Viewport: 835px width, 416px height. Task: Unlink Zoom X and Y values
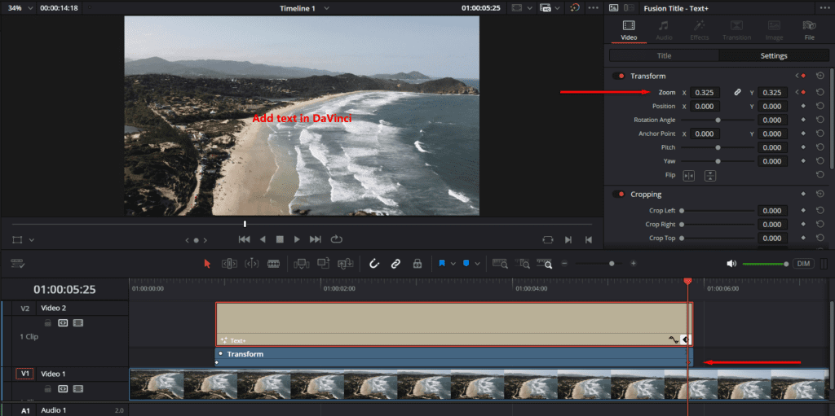[737, 93]
